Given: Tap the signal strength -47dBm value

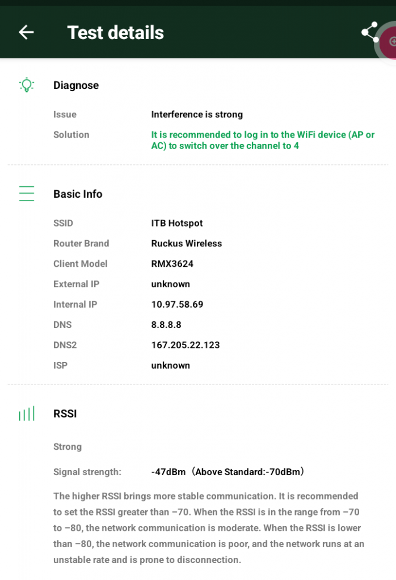Looking at the screenshot, I should (x=168, y=472).
